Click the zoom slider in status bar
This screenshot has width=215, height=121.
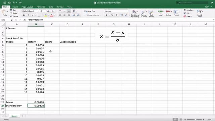tap(194, 120)
